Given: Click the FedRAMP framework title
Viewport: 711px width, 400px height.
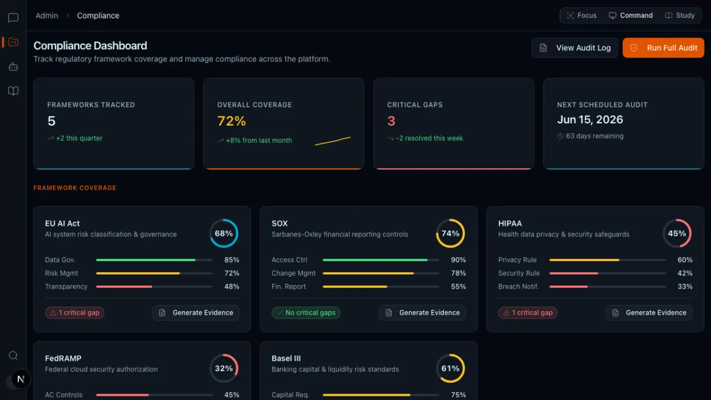Looking at the screenshot, I should 63,359.
